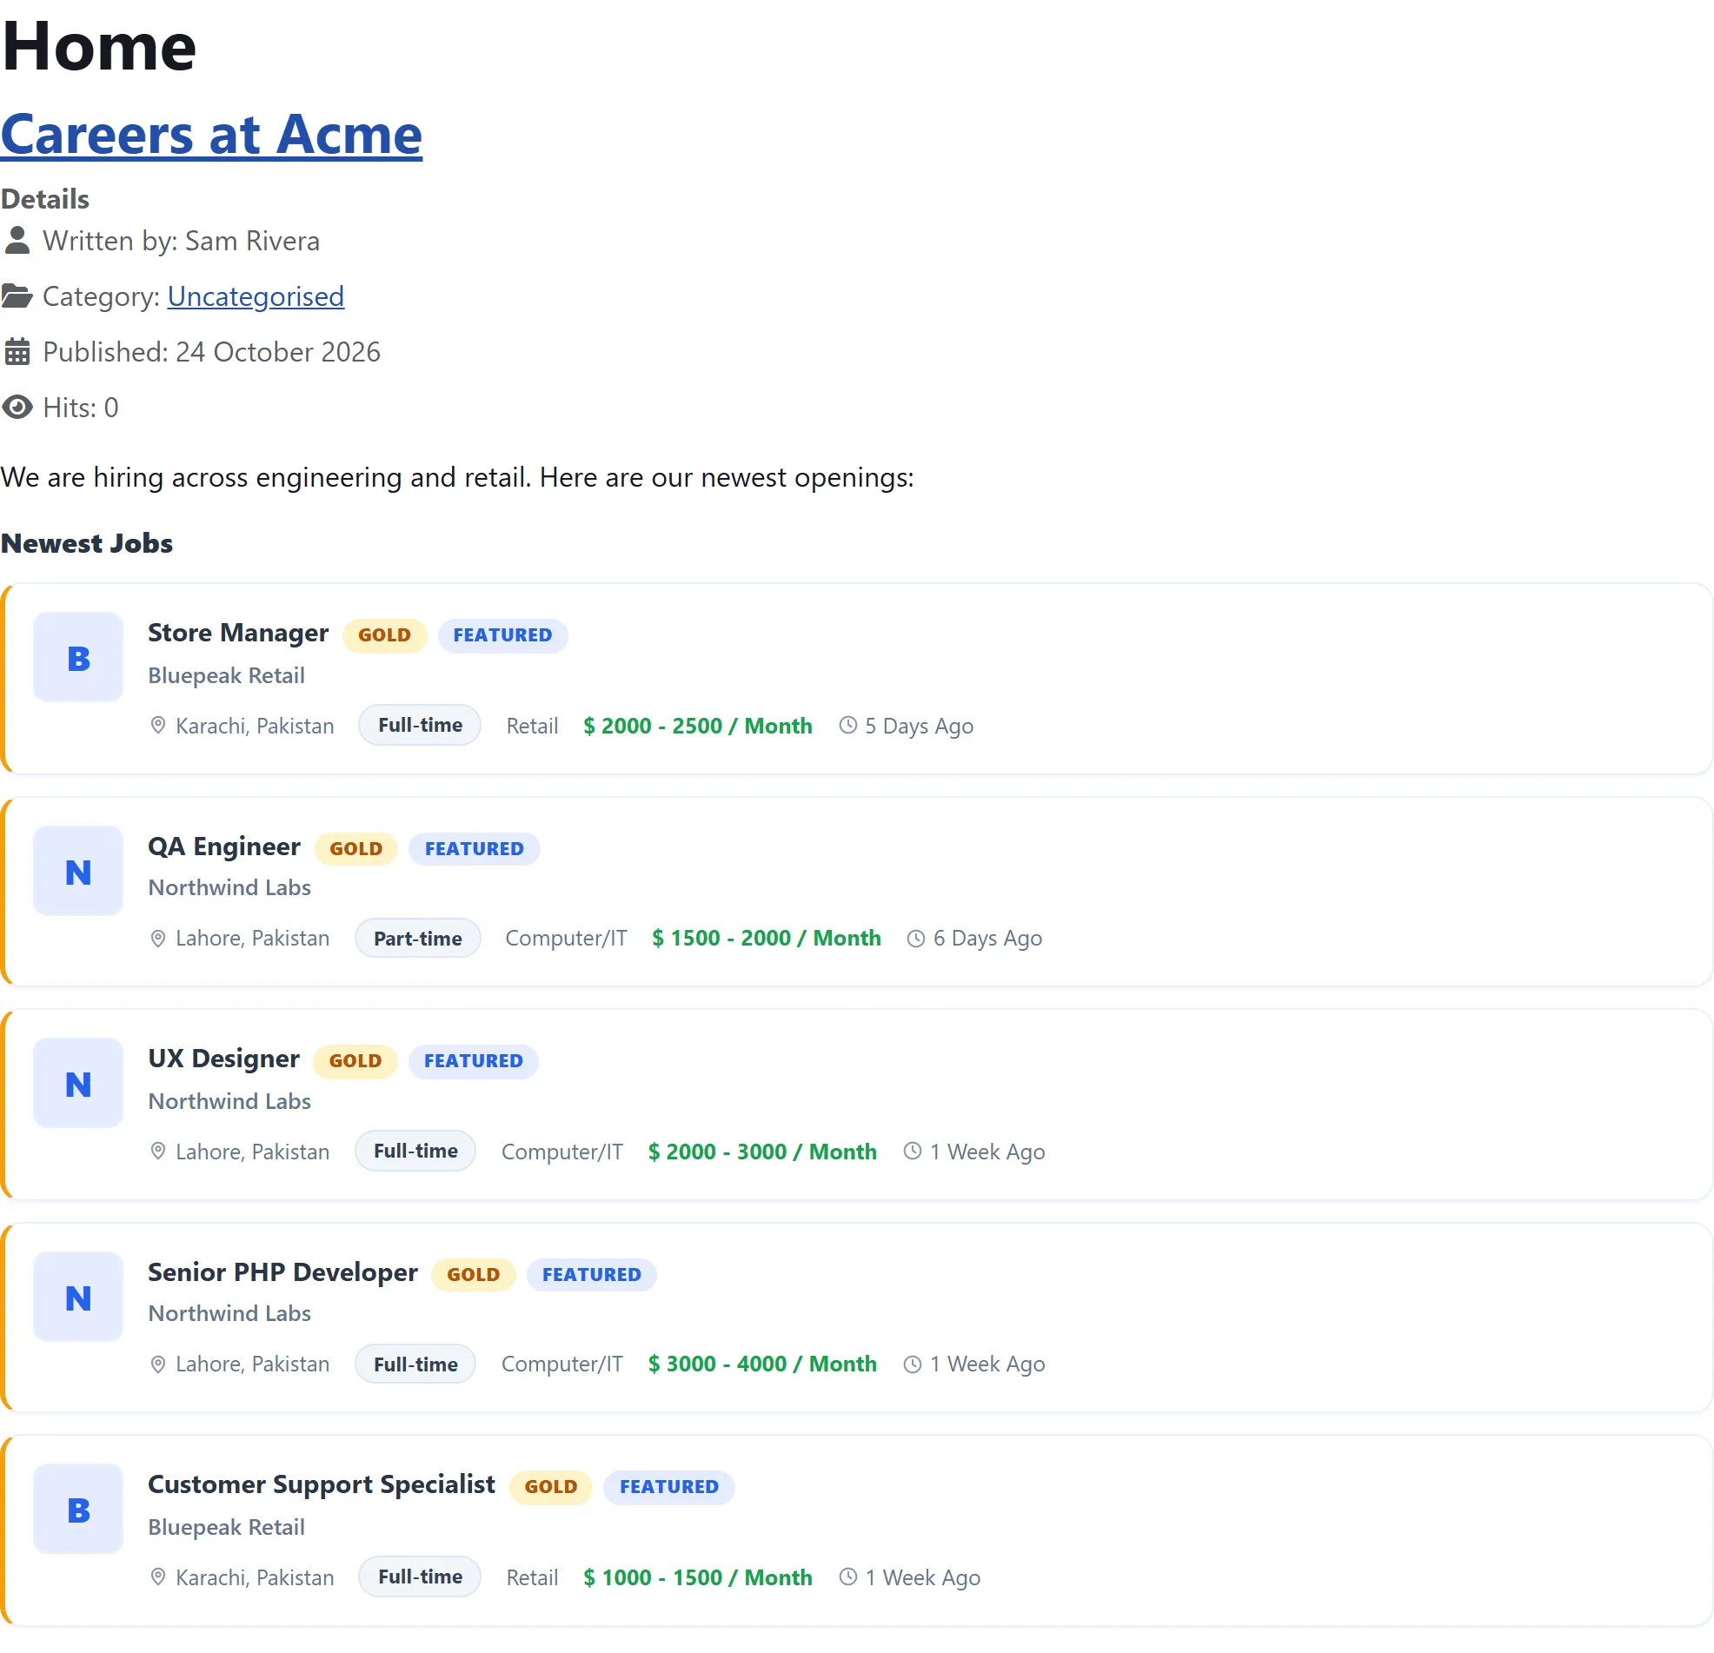
Task: Open the Careers at Acme article link
Action: [x=211, y=135]
